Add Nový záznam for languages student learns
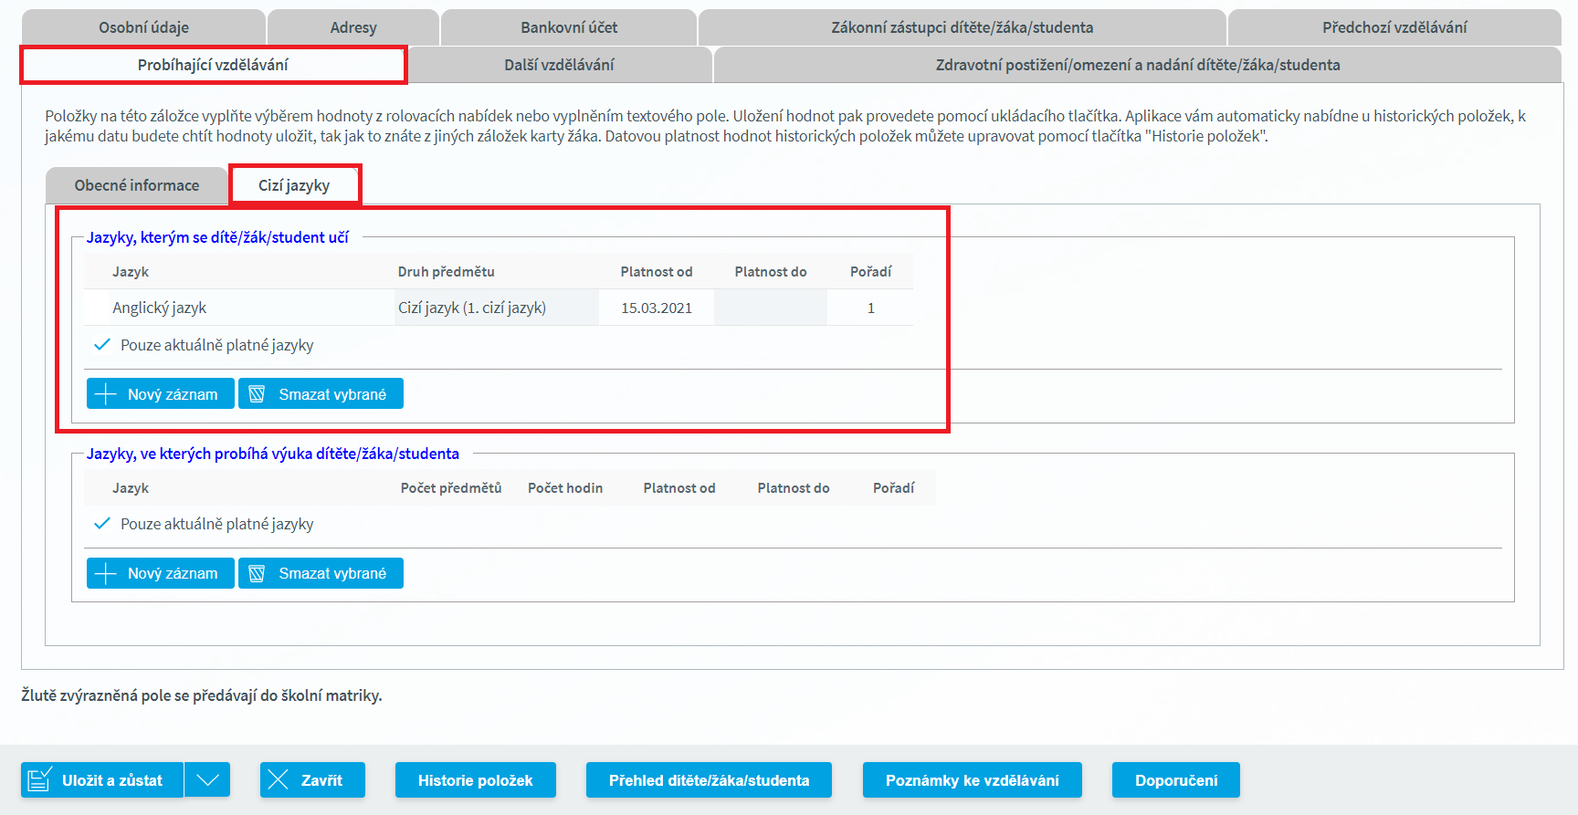The image size is (1578, 815). (x=161, y=393)
